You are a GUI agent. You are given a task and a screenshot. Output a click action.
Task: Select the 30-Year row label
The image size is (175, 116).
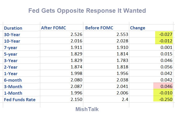(12, 35)
